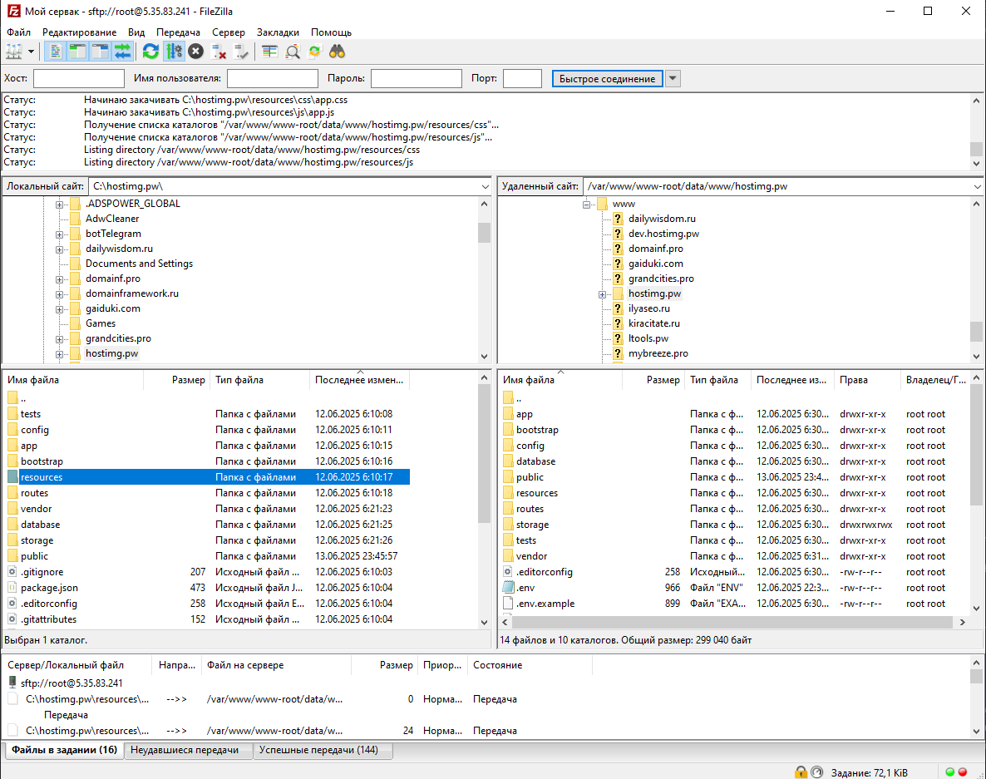The height and width of the screenshot is (779, 986).
Task: Switch to Файлы в задании tab
Action: pyautogui.click(x=64, y=750)
